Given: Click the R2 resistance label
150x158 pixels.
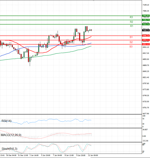Looking at the screenshot, I should click(x=131, y=22).
